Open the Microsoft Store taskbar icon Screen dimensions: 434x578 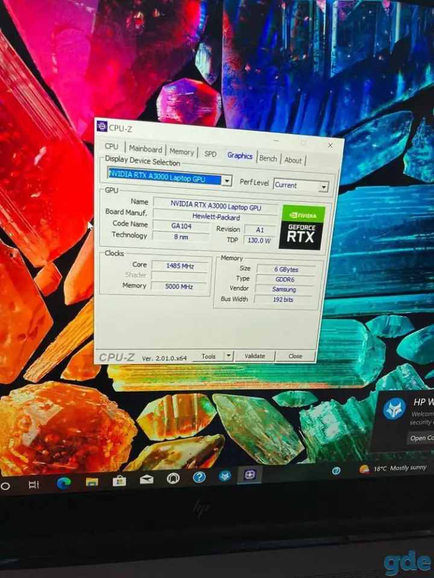pyautogui.click(x=119, y=480)
